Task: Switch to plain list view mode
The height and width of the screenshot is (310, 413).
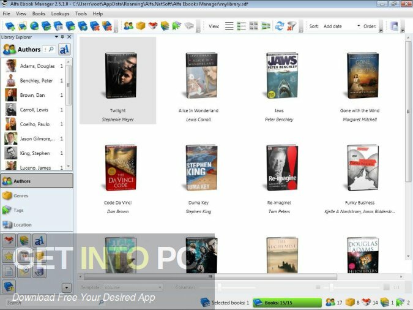Action: click(229, 26)
